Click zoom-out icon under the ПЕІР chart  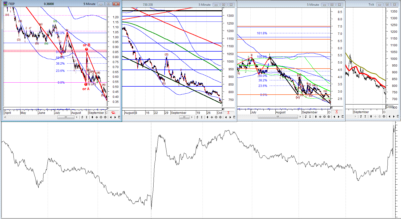[101, 117]
